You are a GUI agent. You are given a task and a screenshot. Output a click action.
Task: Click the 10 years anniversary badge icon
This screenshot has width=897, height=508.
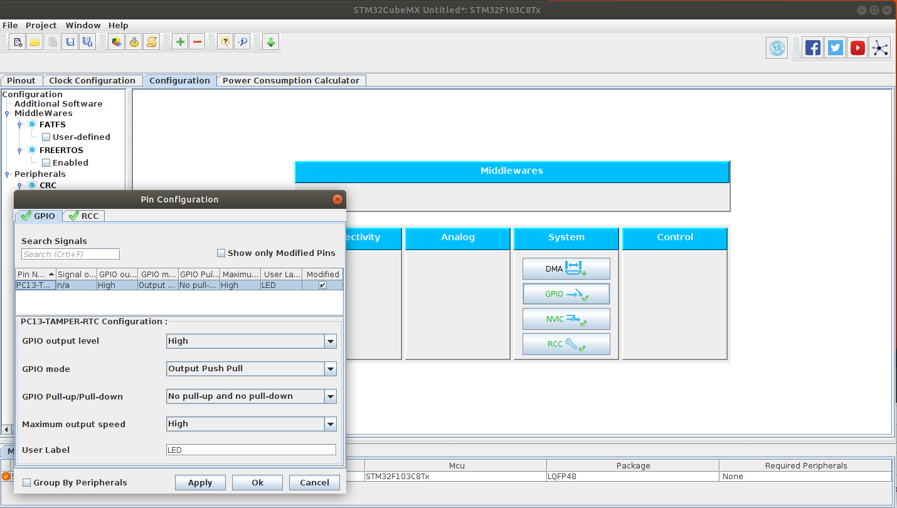tap(777, 48)
